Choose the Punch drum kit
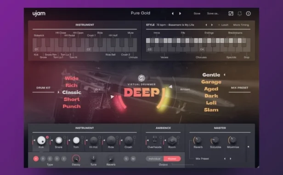Viewport: 283px width, 175px height. click(72, 106)
